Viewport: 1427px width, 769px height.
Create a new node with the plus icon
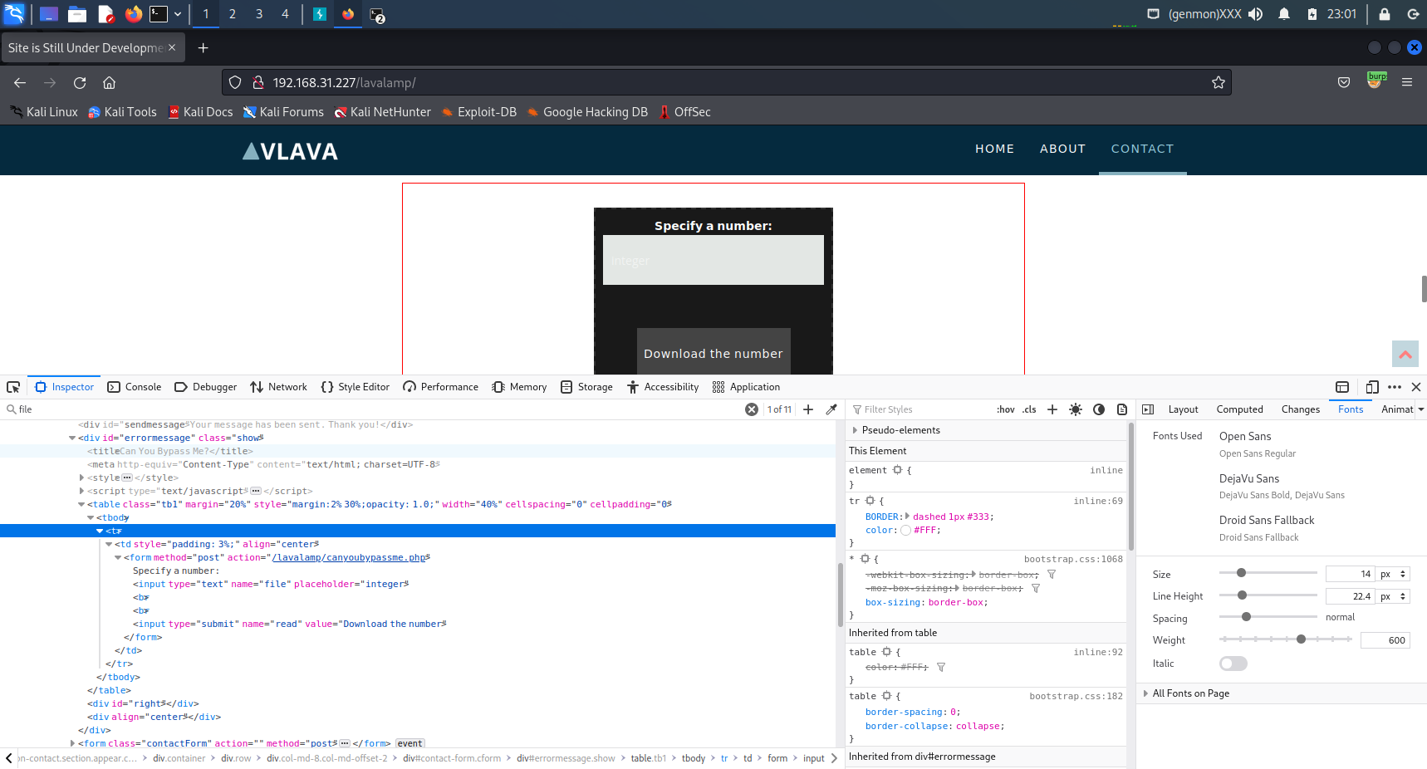tap(808, 409)
